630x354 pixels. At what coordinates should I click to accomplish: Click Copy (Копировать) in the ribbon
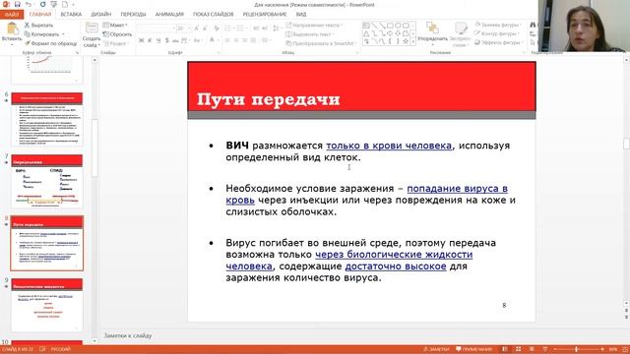[41, 34]
